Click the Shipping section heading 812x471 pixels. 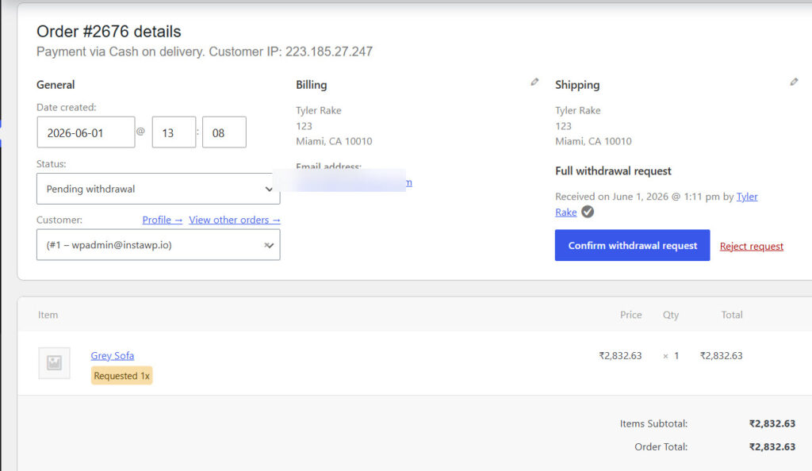tap(577, 85)
